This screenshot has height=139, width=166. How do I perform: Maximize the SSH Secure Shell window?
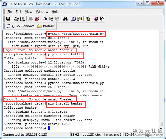[x=147, y=3]
